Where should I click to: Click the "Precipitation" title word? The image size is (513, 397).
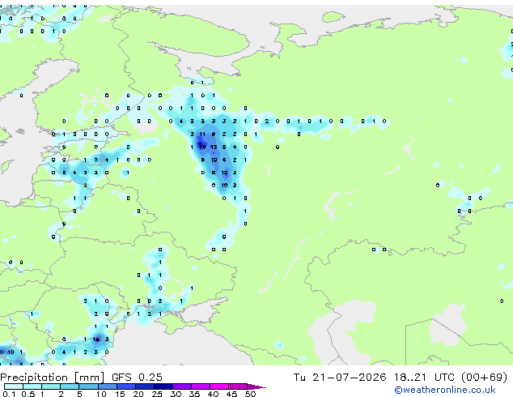coord(34,378)
